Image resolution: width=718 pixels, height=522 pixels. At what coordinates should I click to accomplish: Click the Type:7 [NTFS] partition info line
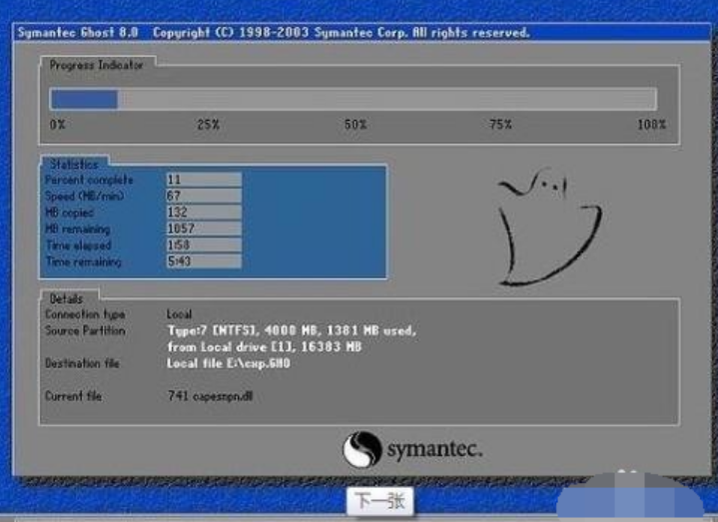pos(292,330)
